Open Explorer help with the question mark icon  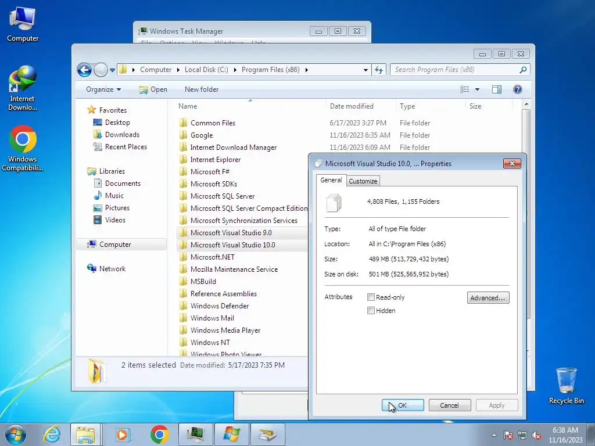(518, 89)
